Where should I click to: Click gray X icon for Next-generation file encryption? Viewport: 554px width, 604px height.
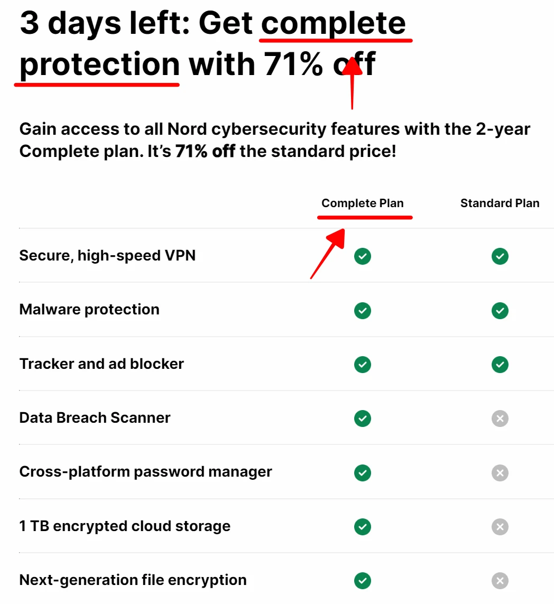(x=500, y=581)
